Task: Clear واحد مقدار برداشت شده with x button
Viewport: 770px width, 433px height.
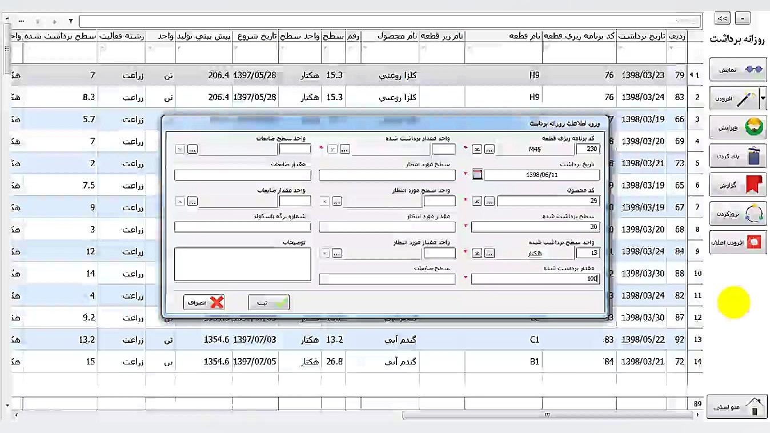Action: tap(332, 149)
